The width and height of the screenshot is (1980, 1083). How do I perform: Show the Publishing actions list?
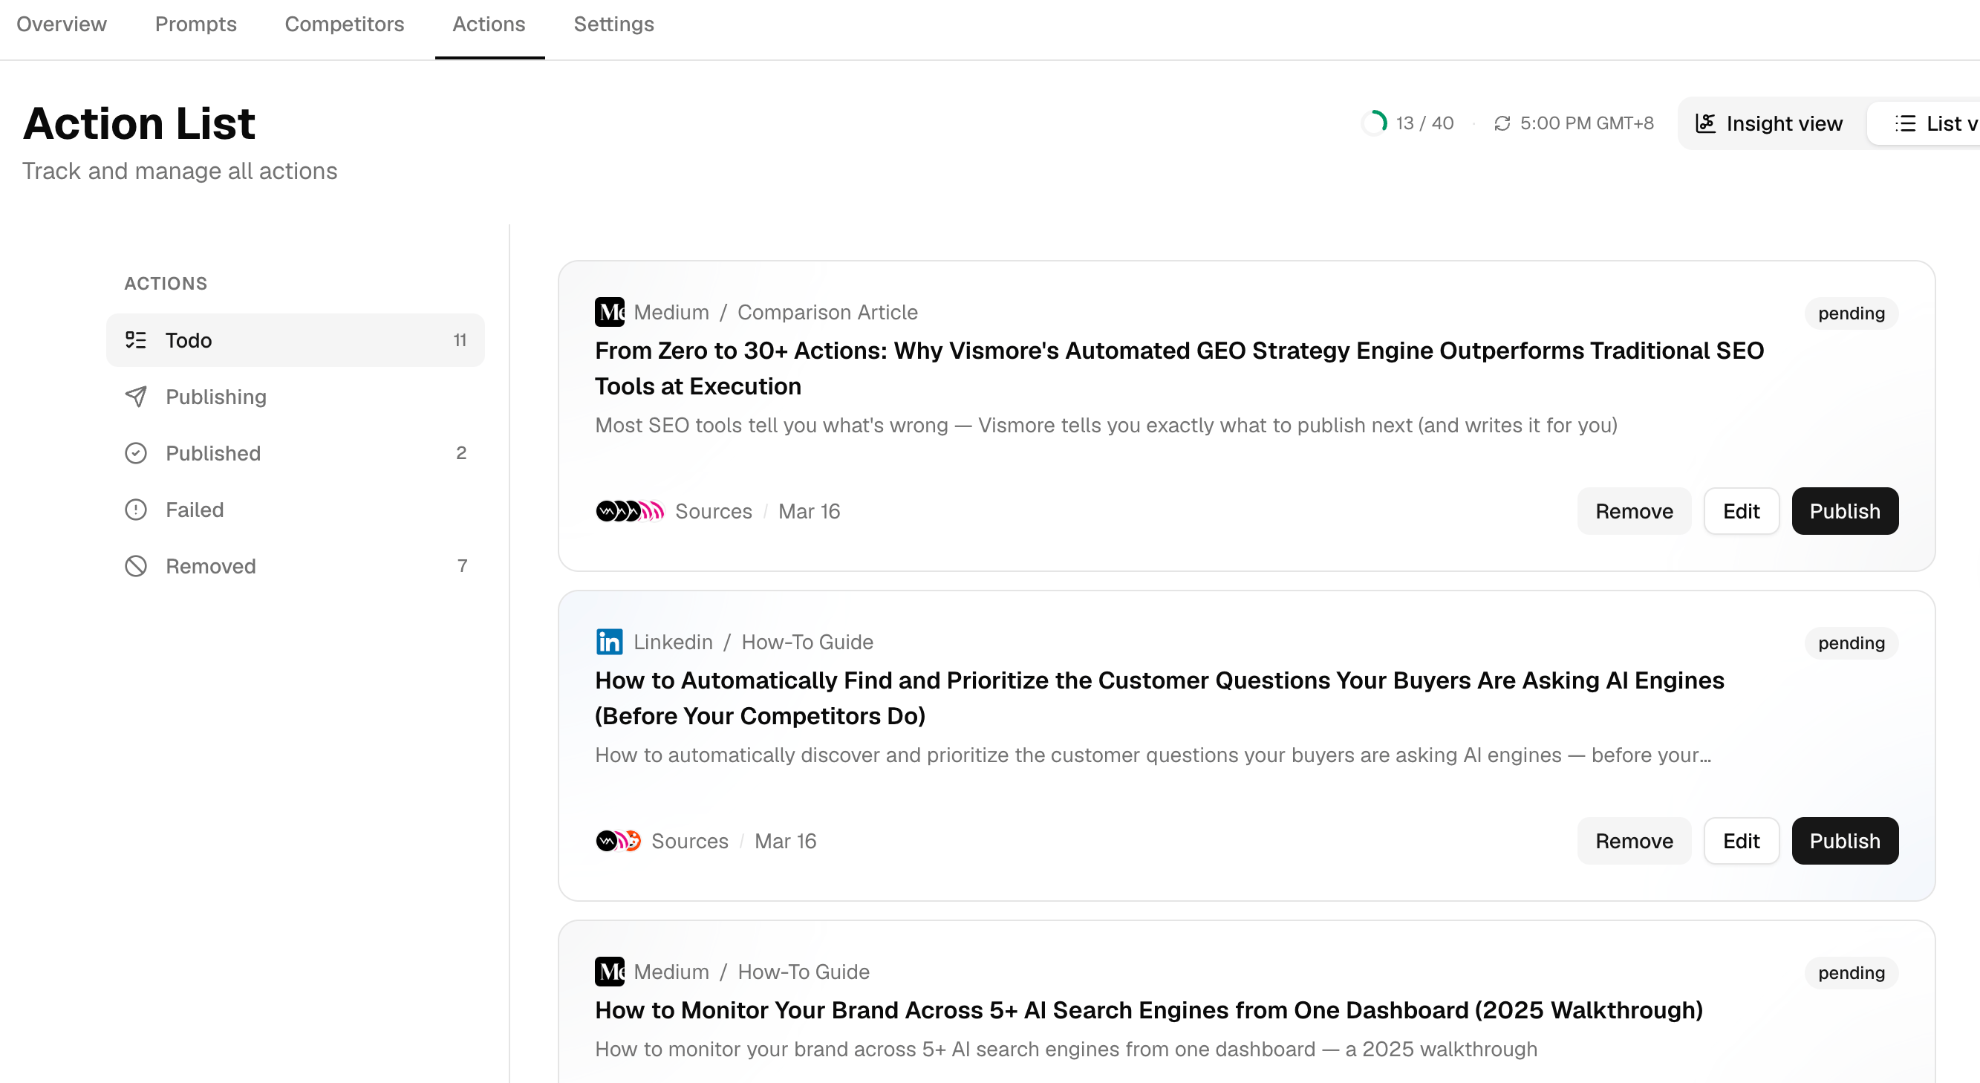tap(216, 397)
